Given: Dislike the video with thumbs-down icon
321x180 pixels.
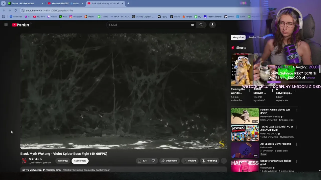Looking at the screenshot, I should (x=153, y=161).
